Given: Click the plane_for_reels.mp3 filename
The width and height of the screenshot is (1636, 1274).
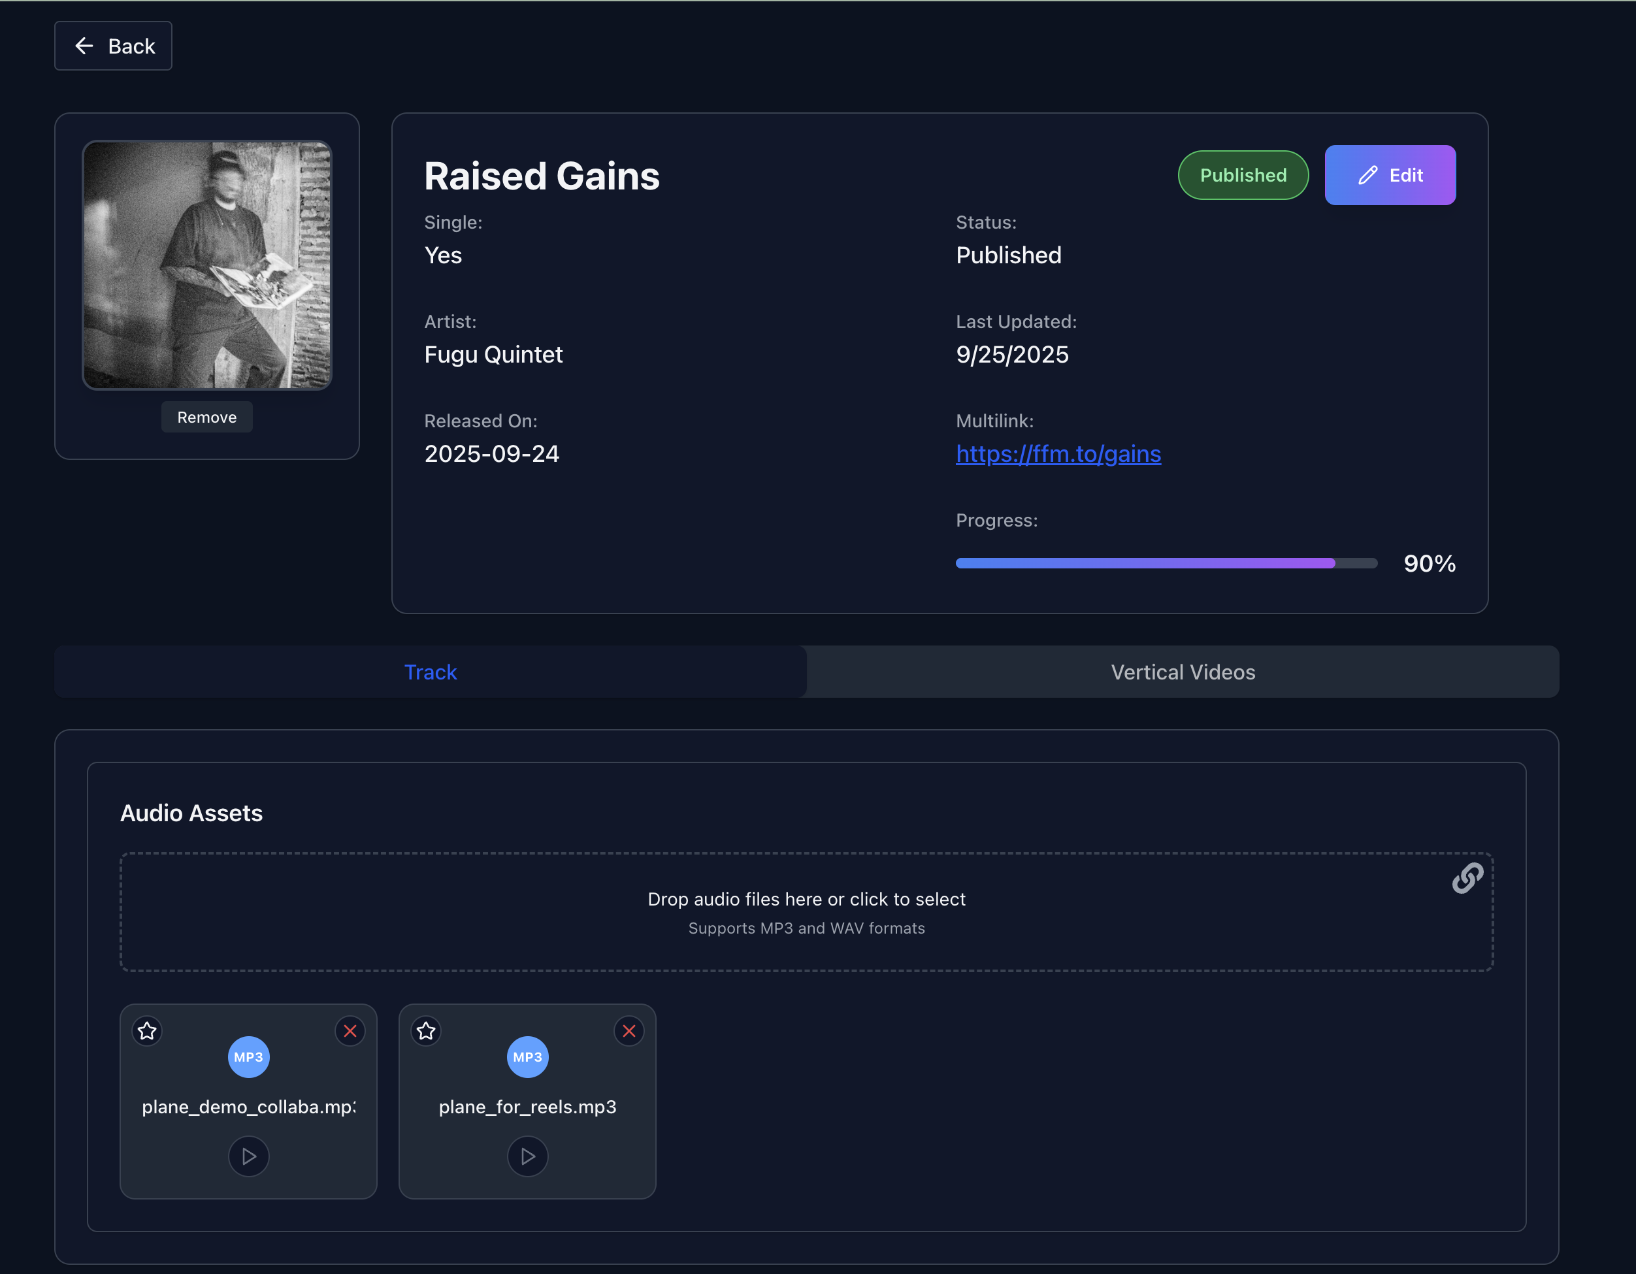Looking at the screenshot, I should [x=527, y=1107].
